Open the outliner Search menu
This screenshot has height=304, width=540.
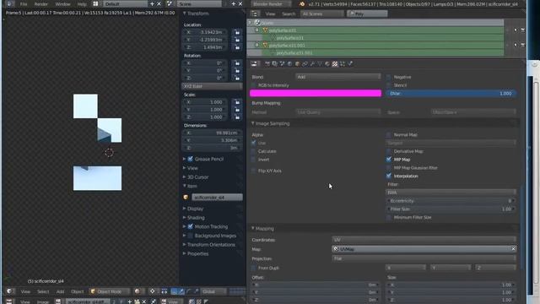pyautogui.click(x=289, y=14)
